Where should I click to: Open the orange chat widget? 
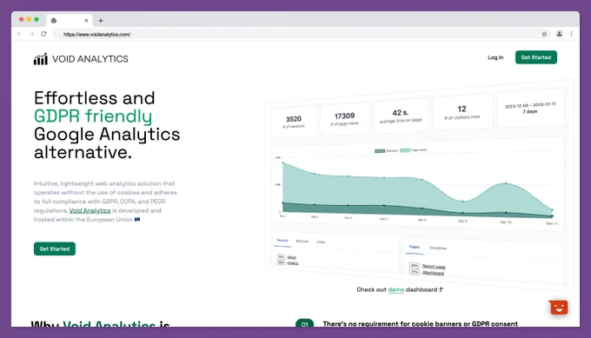[x=559, y=308]
